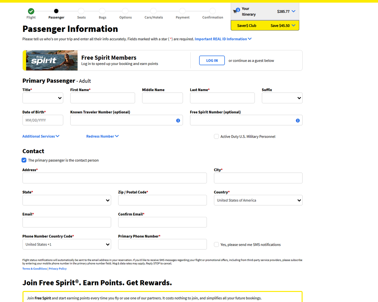Click the Zip / Postal Code field

click(163, 200)
